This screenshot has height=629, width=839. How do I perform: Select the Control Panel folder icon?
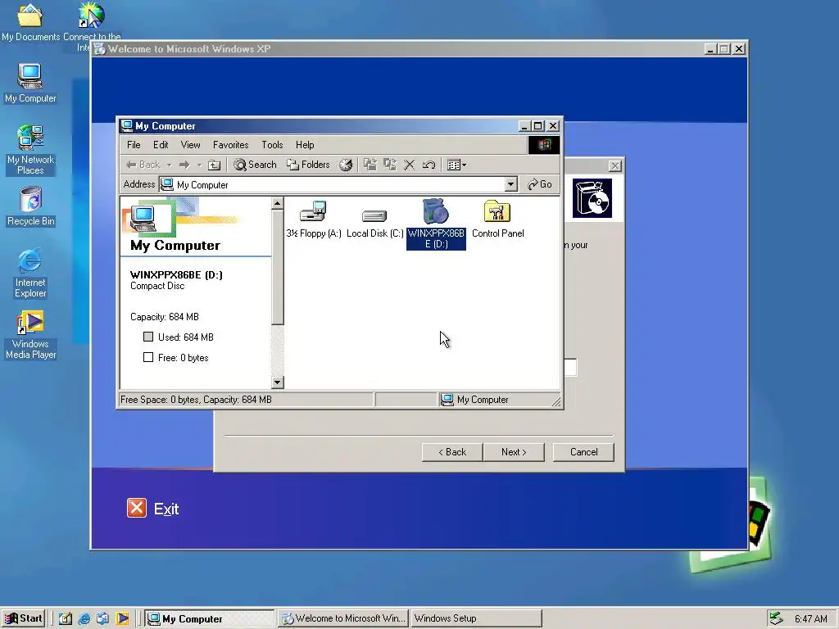(497, 211)
